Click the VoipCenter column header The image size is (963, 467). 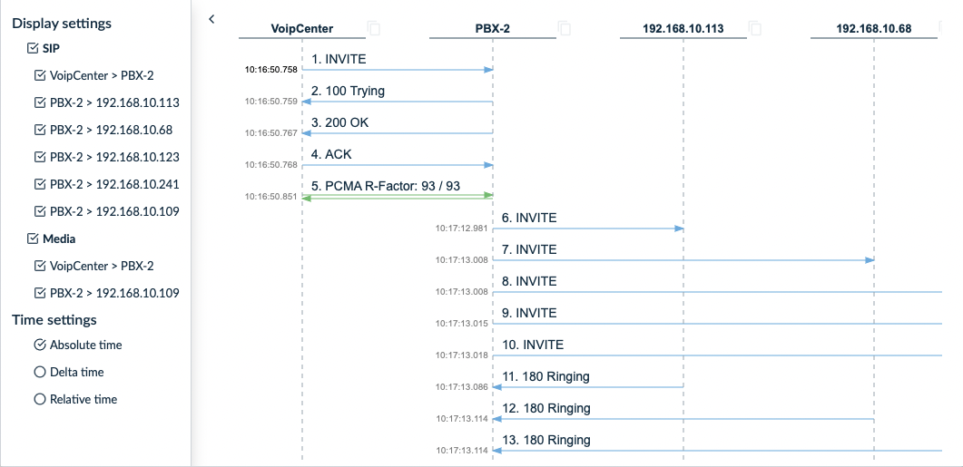tap(301, 29)
